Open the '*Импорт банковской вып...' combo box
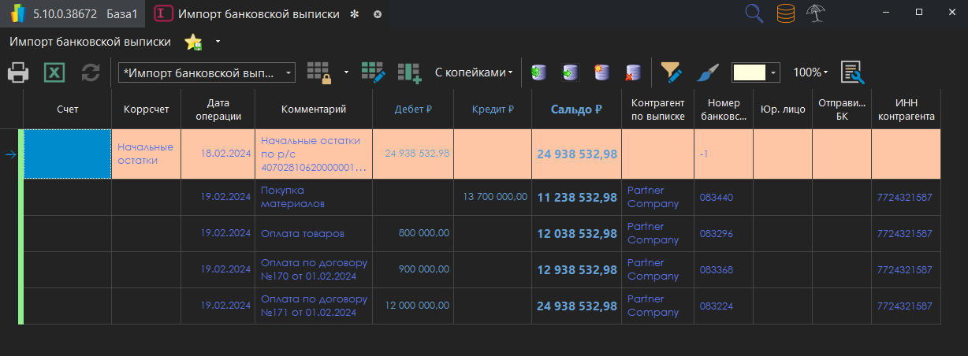 pyautogui.click(x=207, y=72)
